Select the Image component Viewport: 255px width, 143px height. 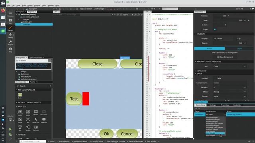click(x=20, y=120)
